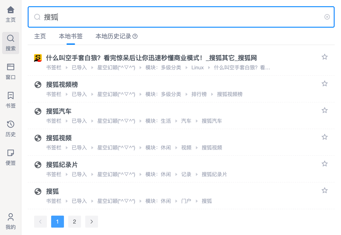Click globe icon of 搜狐视频榜 result
This screenshot has width=341, height=235.
38,85
